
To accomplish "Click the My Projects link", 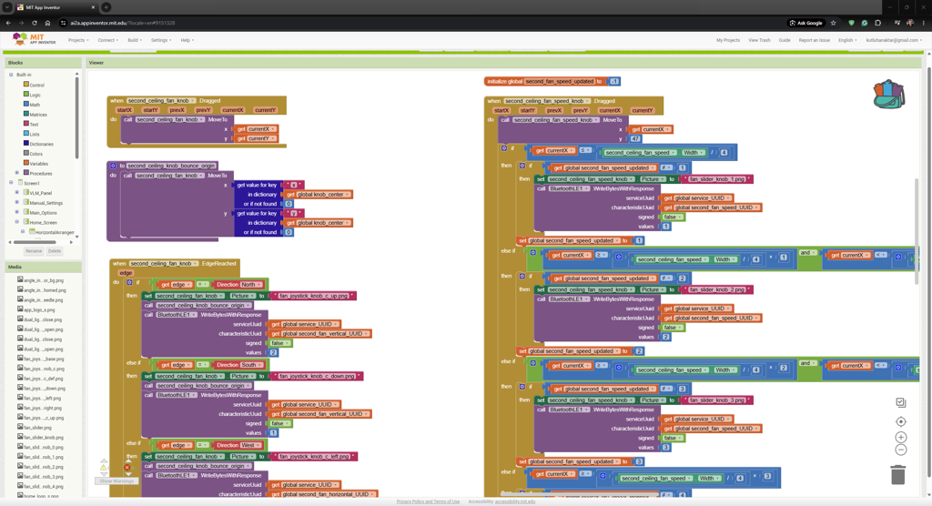I will pos(728,40).
